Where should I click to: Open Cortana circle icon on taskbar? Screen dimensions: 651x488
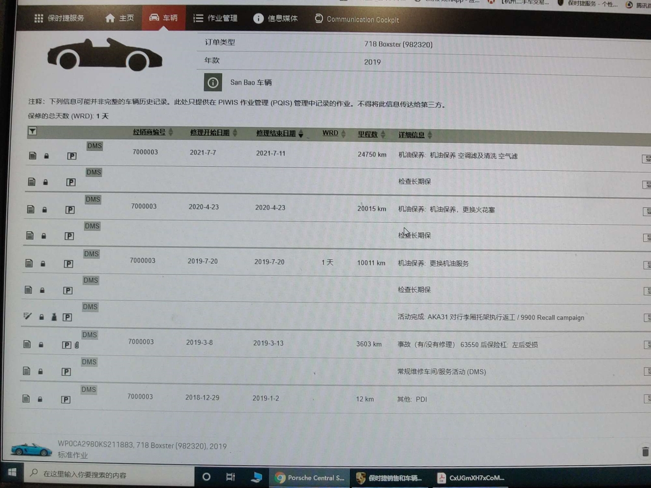pyautogui.click(x=206, y=477)
